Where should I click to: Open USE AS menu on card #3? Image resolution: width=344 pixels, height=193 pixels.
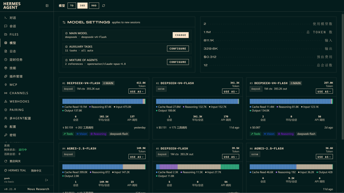pos(324,91)
